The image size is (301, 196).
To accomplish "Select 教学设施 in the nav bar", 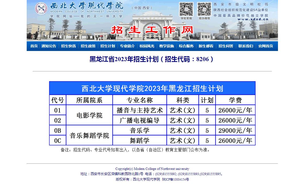I will [167, 46].
